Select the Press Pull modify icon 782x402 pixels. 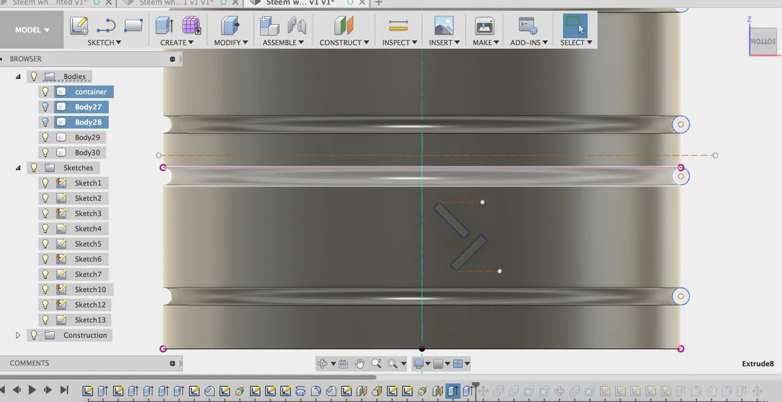pos(230,26)
